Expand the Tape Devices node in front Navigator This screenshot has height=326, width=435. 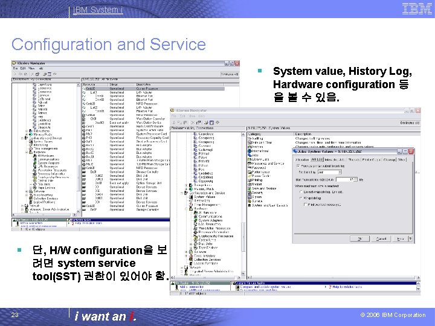coord(191,248)
